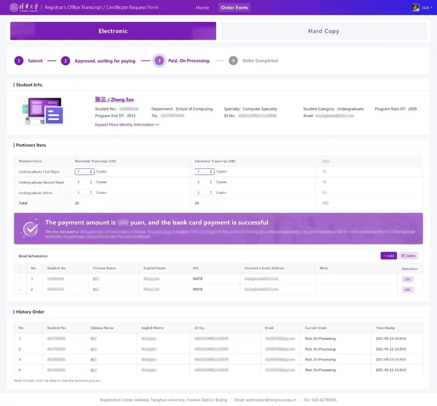Click Edit for email row 2
The image size is (437, 406).
click(x=407, y=290)
